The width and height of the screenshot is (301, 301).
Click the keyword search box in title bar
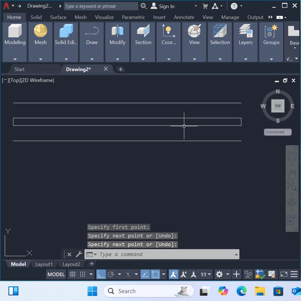pos(101,6)
